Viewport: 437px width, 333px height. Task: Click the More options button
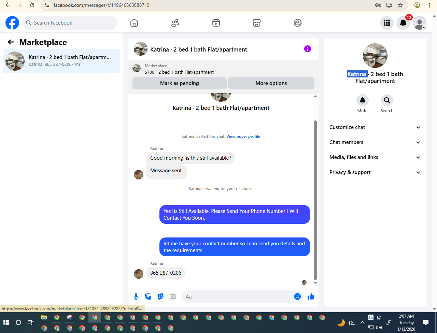[x=271, y=83]
